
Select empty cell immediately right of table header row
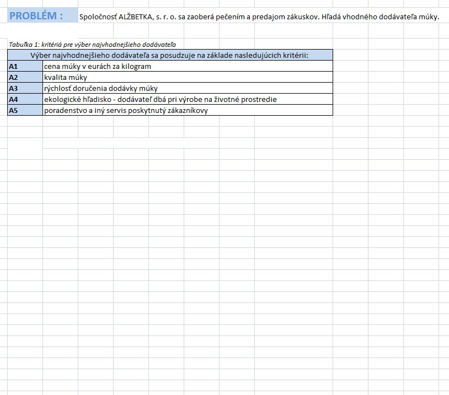(x=350, y=55)
